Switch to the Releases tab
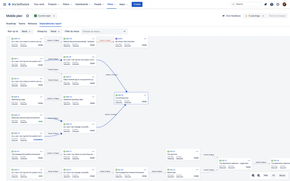Screen dimensions: 290x181 (32, 23)
